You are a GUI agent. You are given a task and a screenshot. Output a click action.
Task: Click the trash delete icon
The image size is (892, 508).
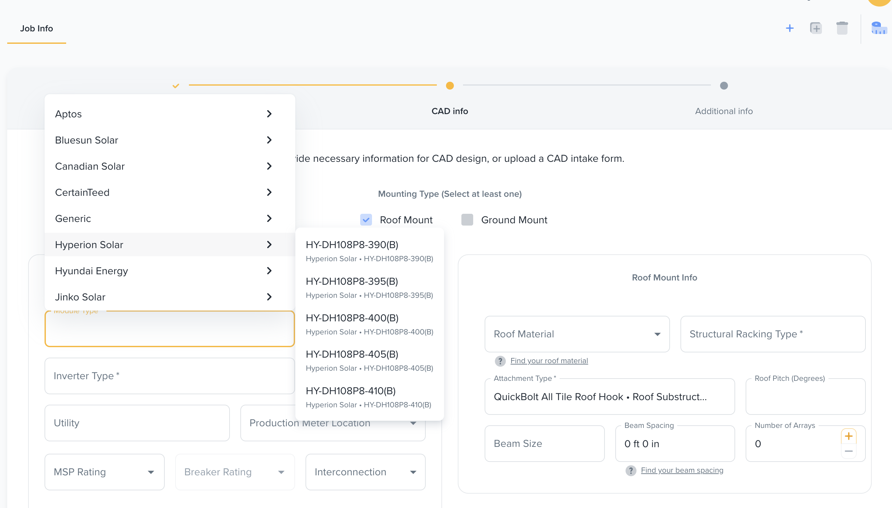[842, 28]
